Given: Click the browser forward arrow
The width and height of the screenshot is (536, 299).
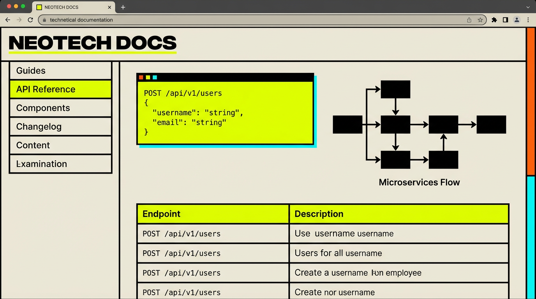Looking at the screenshot, I should (x=19, y=20).
